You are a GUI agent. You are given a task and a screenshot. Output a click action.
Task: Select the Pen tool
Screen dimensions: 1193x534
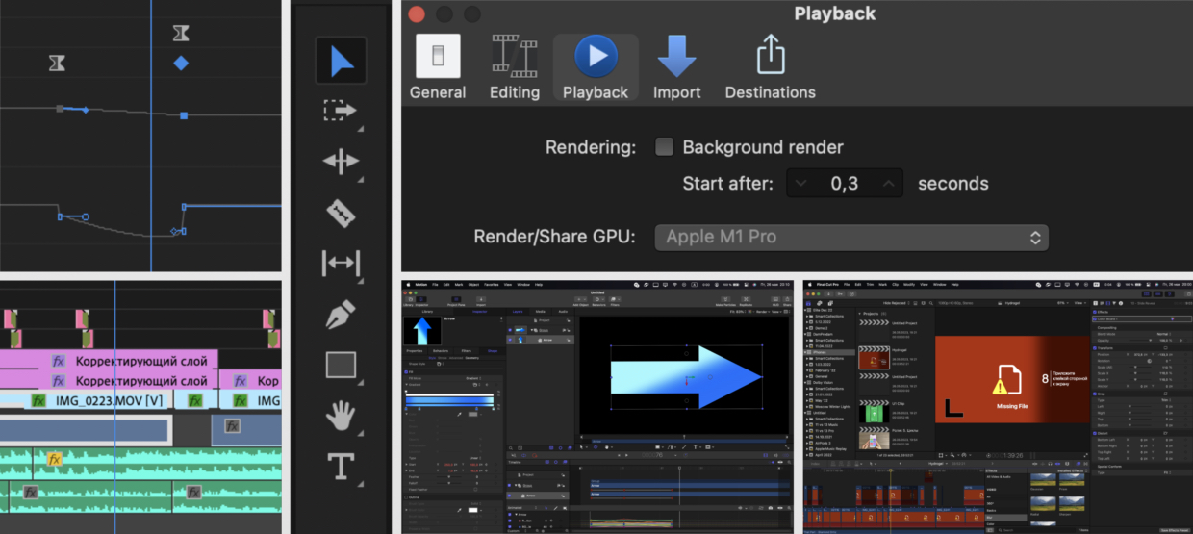click(x=341, y=314)
